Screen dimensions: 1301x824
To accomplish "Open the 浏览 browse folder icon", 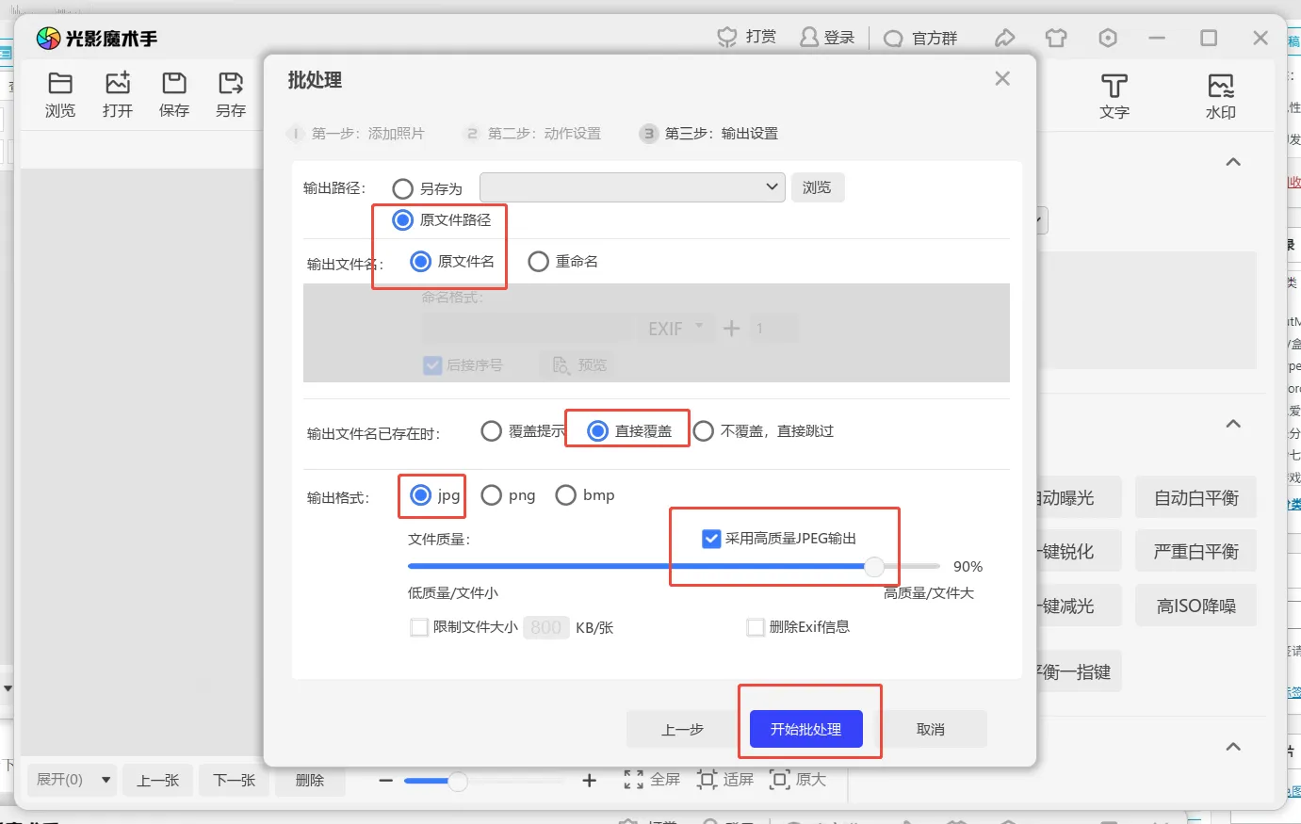I will (x=60, y=83).
